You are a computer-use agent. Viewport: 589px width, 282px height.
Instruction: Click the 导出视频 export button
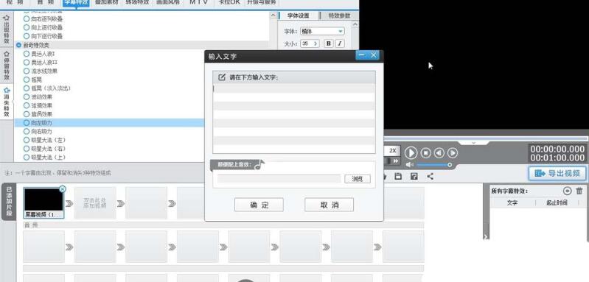557,173
